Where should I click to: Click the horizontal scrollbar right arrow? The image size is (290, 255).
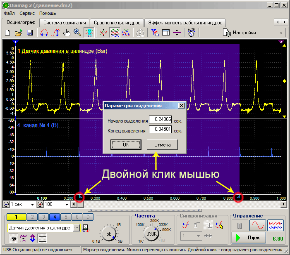pyautogui.click(x=284, y=204)
